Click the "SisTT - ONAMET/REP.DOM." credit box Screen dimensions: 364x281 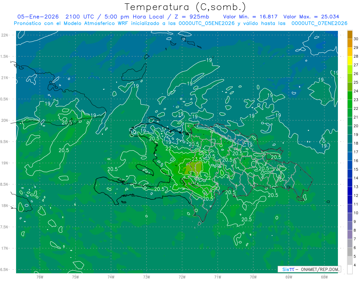point(309,269)
